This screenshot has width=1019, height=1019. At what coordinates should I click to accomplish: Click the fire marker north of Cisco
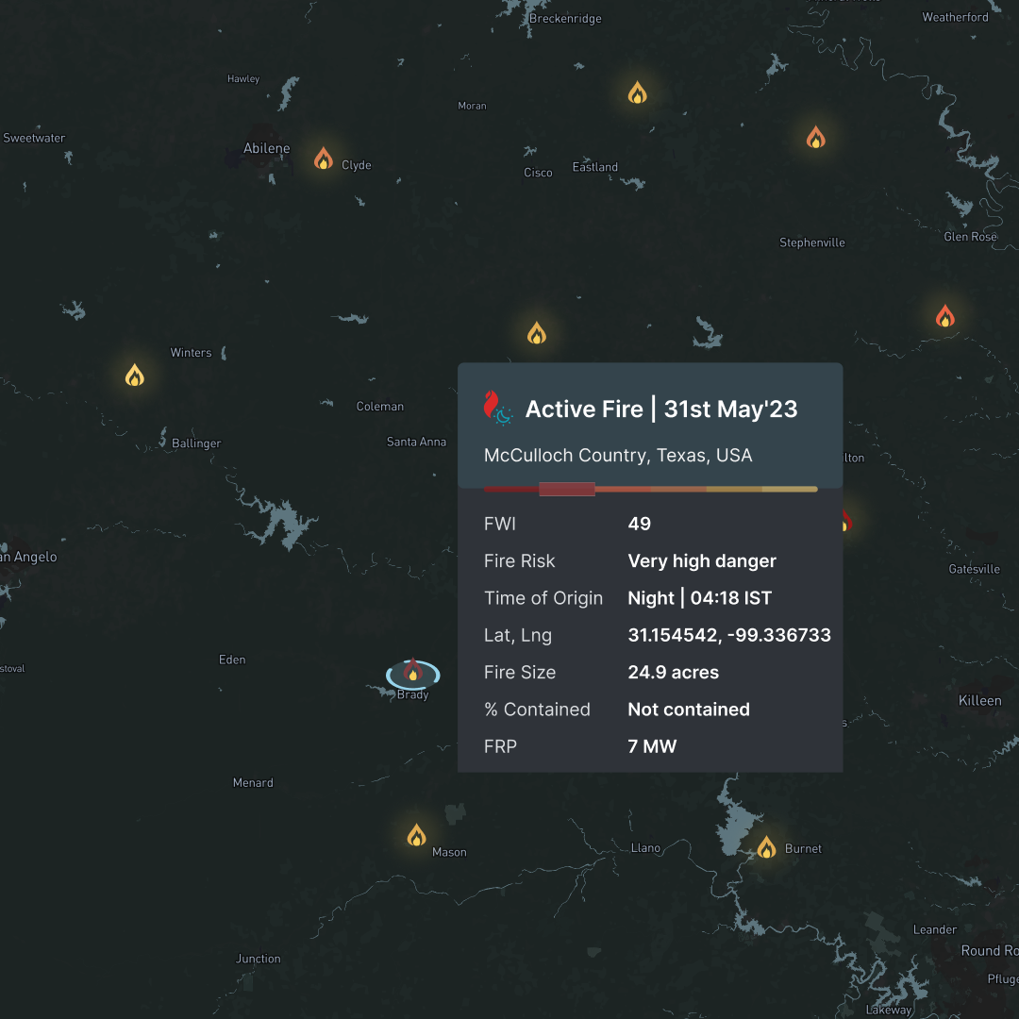tap(637, 92)
